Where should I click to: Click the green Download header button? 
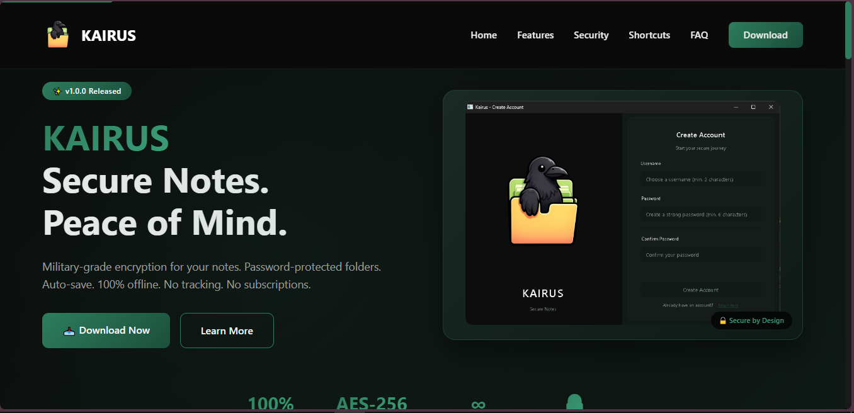coord(765,35)
